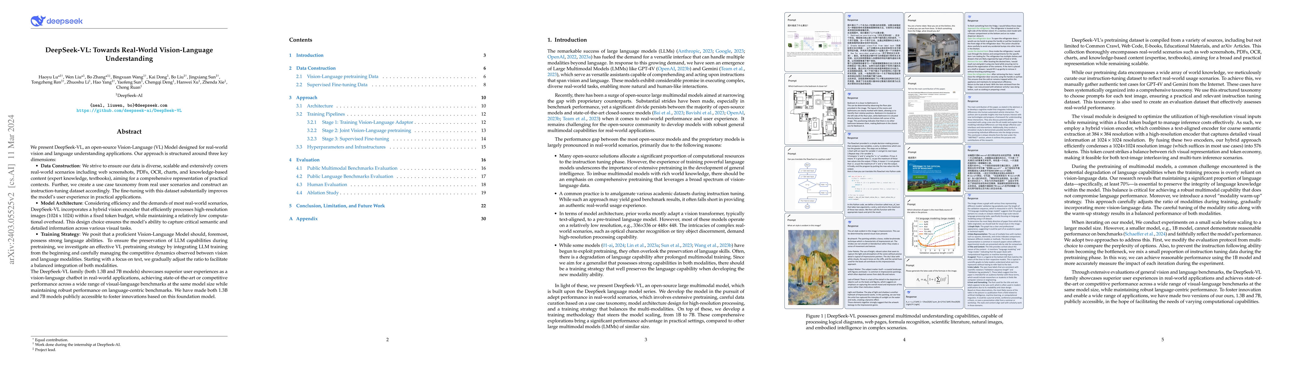This screenshot has width=1292, height=365.
Task: Click the 'Data Construction' bold bullet in abstract
Action: pyautogui.click(x=60, y=166)
